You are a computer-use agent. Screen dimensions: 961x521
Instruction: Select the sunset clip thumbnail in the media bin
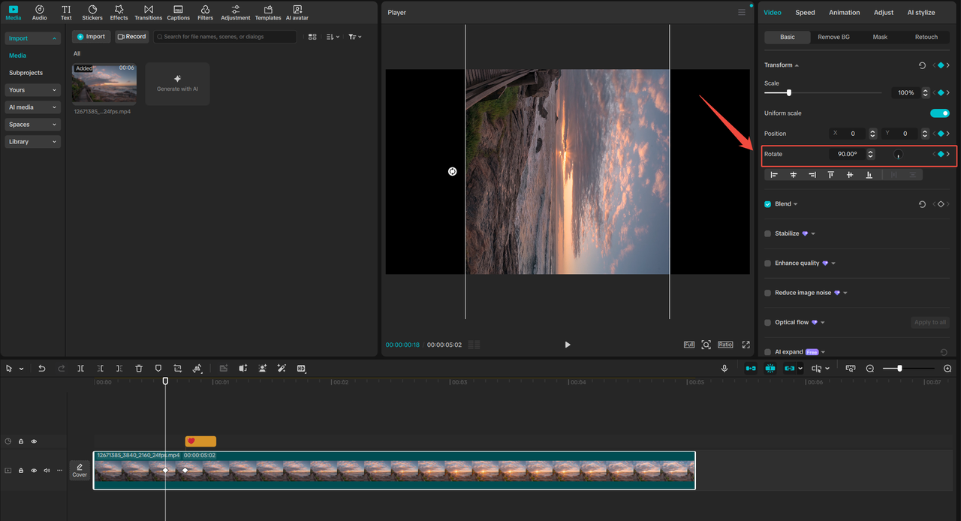click(104, 84)
